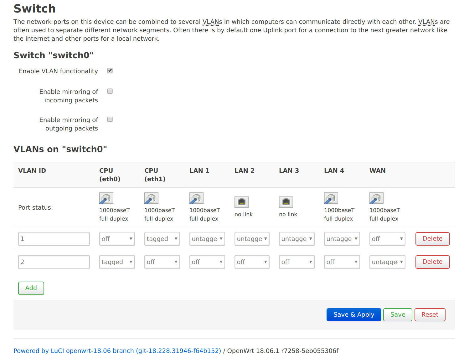Click the Save & Apply button
Screen dimensions: 459x362
click(x=354, y=315)
